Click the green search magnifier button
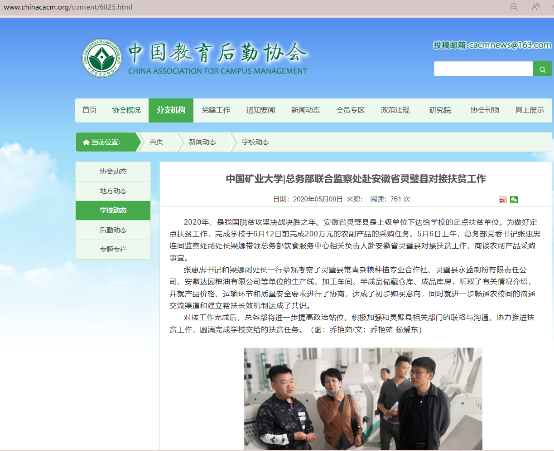 click(x=542, y=69)
